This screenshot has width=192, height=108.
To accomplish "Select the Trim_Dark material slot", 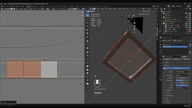I will tap(175, 45).
